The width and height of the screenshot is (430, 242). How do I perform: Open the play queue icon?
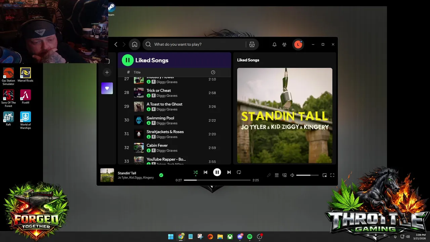(277, 175)
